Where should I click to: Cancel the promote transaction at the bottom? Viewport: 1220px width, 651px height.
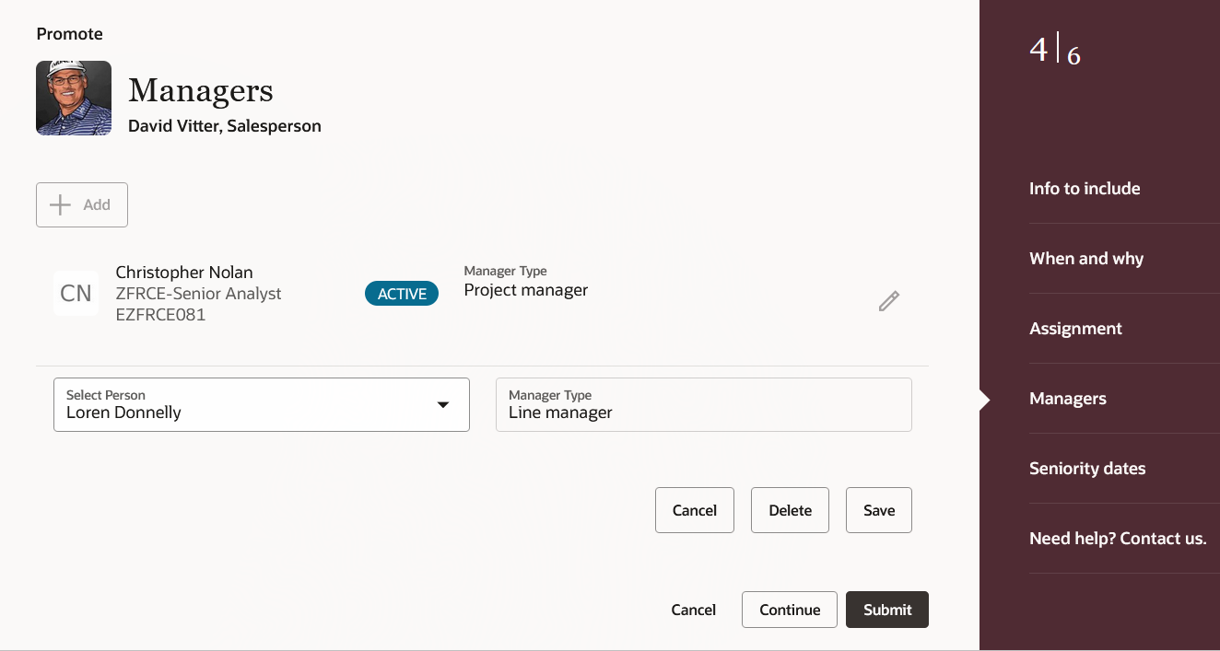694,610
